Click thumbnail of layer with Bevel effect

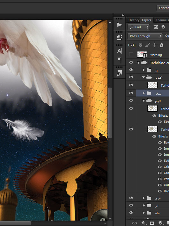[152, 129]
